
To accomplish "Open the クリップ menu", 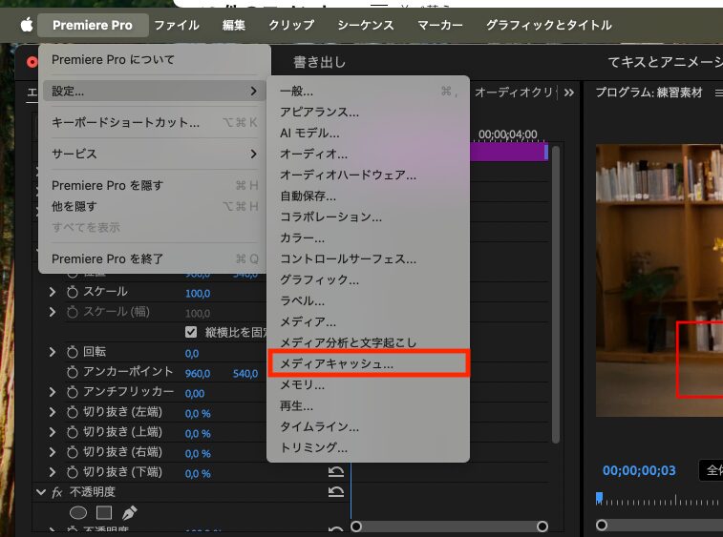I will pos(291,25).
